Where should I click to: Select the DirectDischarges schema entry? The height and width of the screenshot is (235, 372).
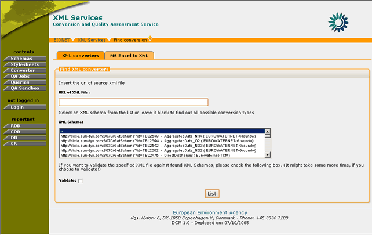coord(162,155)
